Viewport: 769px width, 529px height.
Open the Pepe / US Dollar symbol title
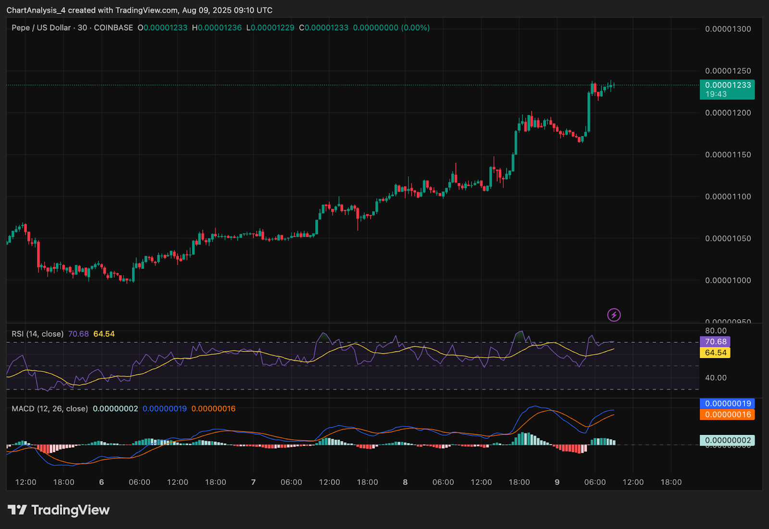click(41, 28)
